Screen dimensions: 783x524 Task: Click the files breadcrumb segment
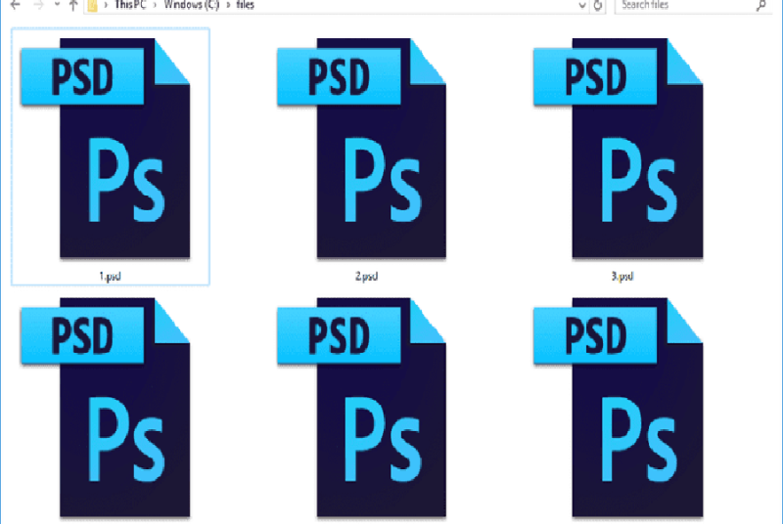click(x=246, y=5)
